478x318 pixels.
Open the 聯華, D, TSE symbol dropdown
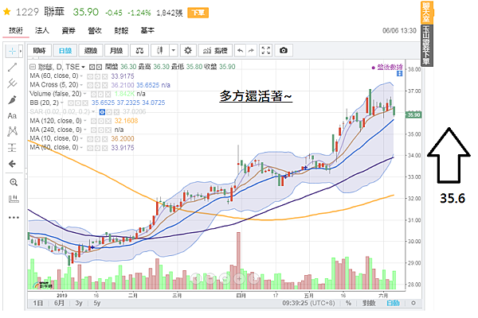point(83,67)
